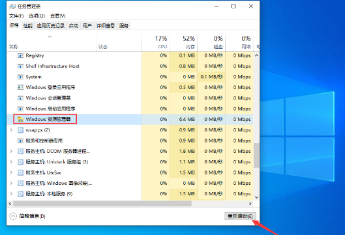Screen dimensions: 345x235
Task: Click the vertical scrollbar down arrow
Action: [256, 197]
